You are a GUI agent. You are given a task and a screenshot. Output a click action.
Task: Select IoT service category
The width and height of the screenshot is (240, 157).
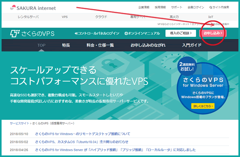210,17
